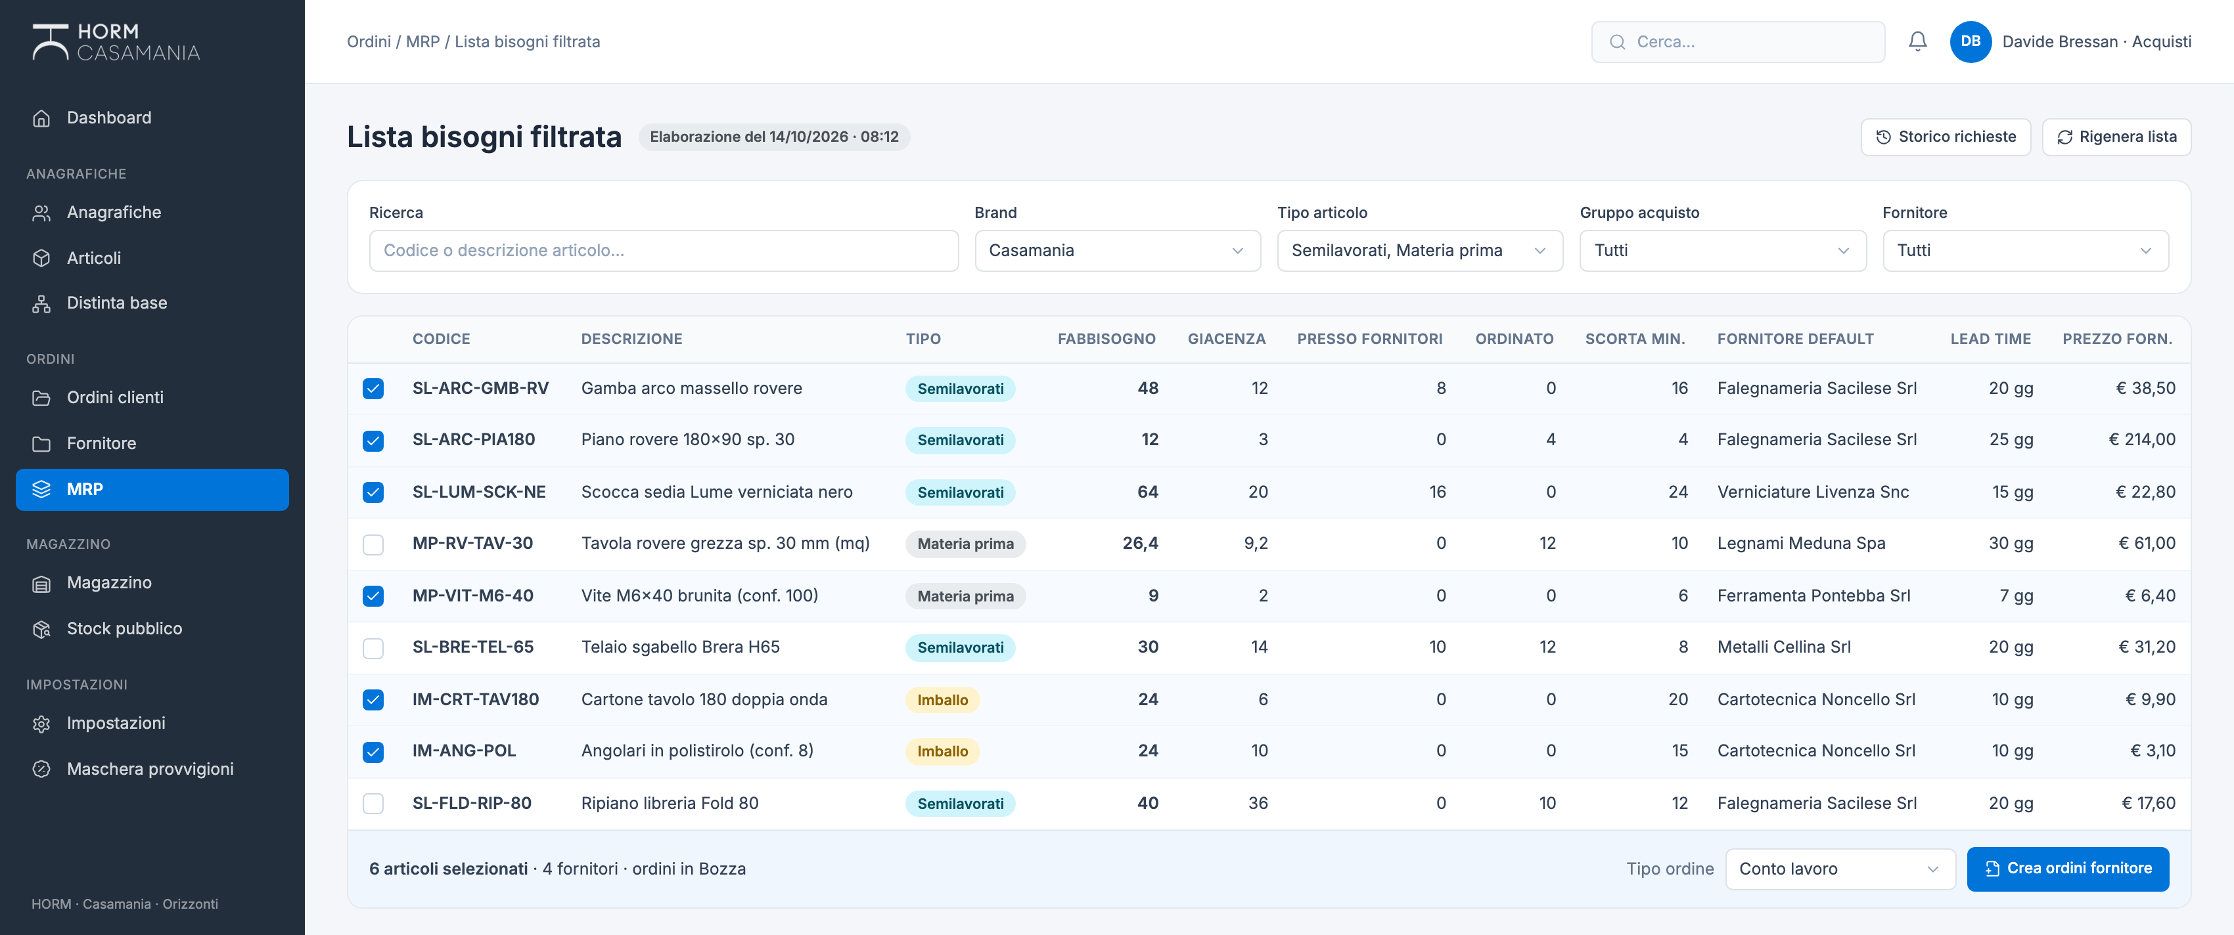This screenshot has height=935, width=2234.
Task: Click the Fornitore folder icon
Action: pyautogui.click(x=41, y=444)
